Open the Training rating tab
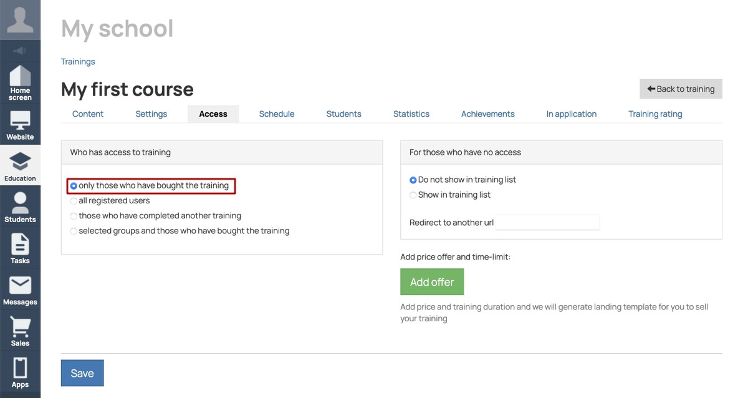This screenshot has height=398, width=748. 655,114
